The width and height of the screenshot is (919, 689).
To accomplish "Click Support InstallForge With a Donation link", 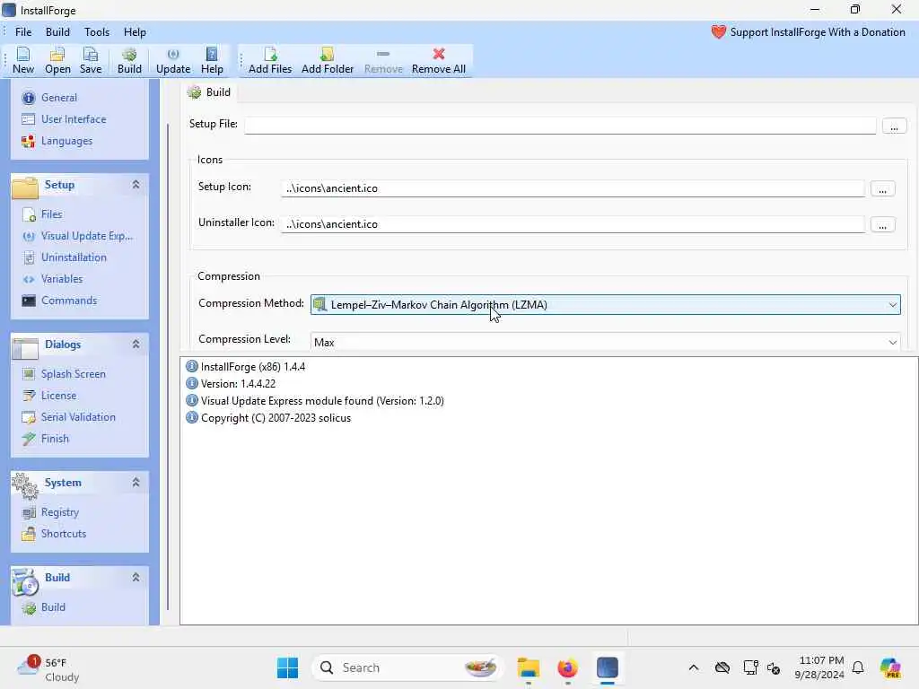I will pyautogui.click(x=809, y=32).
